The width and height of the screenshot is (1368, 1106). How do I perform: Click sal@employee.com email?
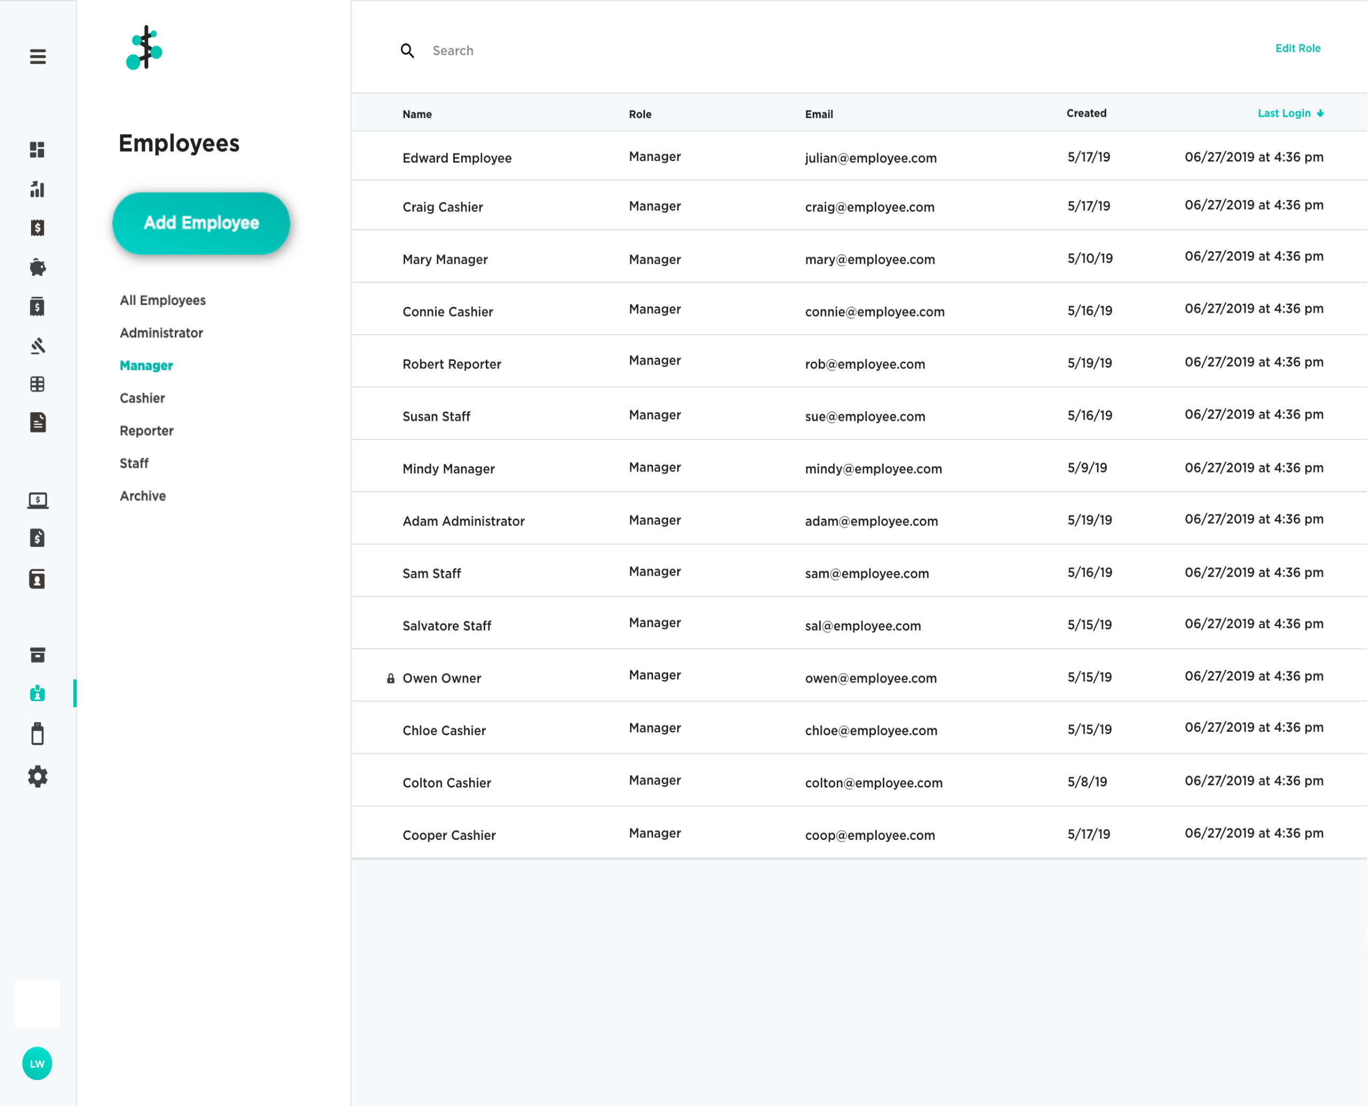tap(863, 625)
